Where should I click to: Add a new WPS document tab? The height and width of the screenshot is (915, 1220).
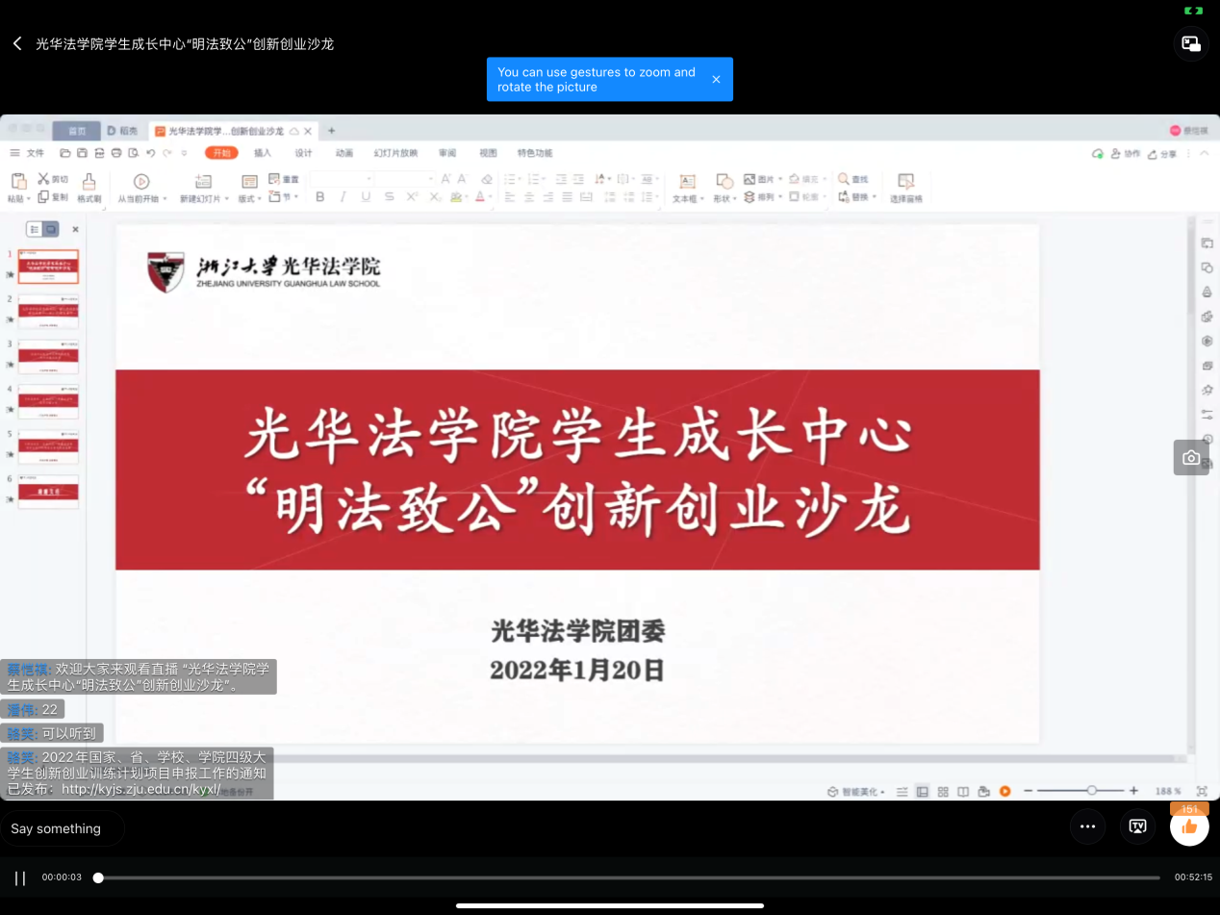tap(332, 131)
